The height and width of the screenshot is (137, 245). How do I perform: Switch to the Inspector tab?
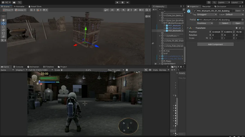(193, 6)
